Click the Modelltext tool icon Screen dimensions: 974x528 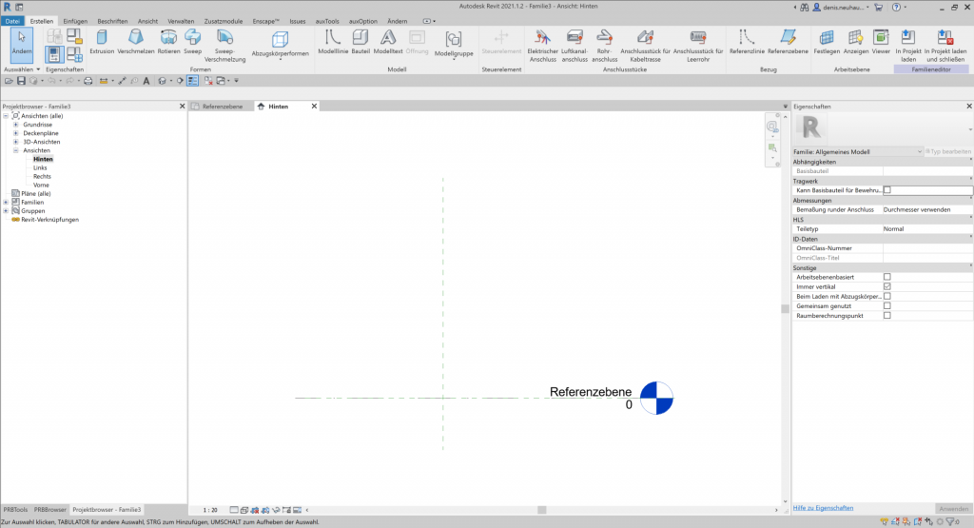(x=388, y=42)
